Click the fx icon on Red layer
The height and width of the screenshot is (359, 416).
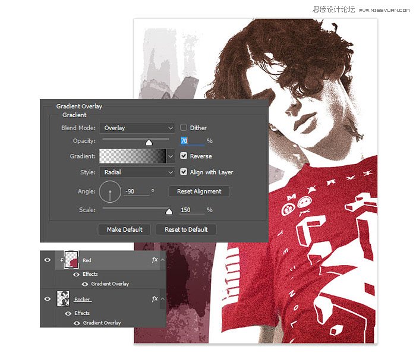click(x=155, y=260)
